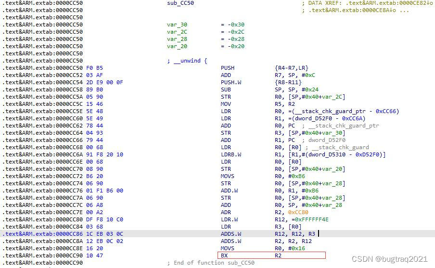Screen dimensions: 435x268
Task: Follow the DATA XREF 0000CE82 reference
Action: click(389, 3)
